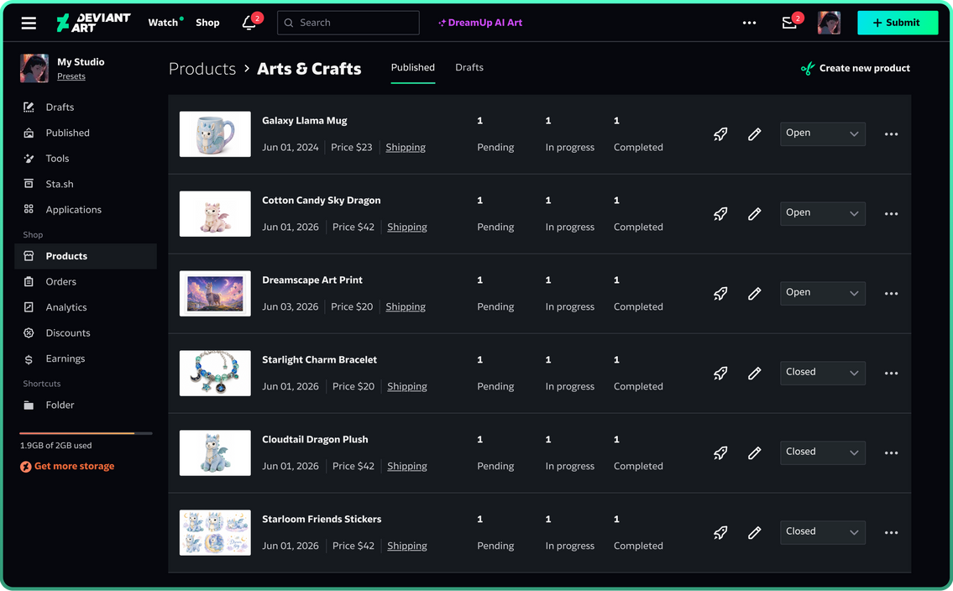Viewport: 953px width, 591px height.
Task: Click rocket icon for Cloudtail Dragon Plush
Action: tap(720, 452)
